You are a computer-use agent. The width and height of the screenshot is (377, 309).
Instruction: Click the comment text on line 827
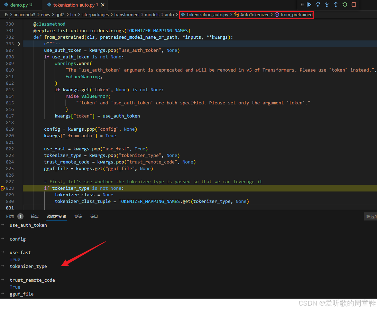pos(153,182)
